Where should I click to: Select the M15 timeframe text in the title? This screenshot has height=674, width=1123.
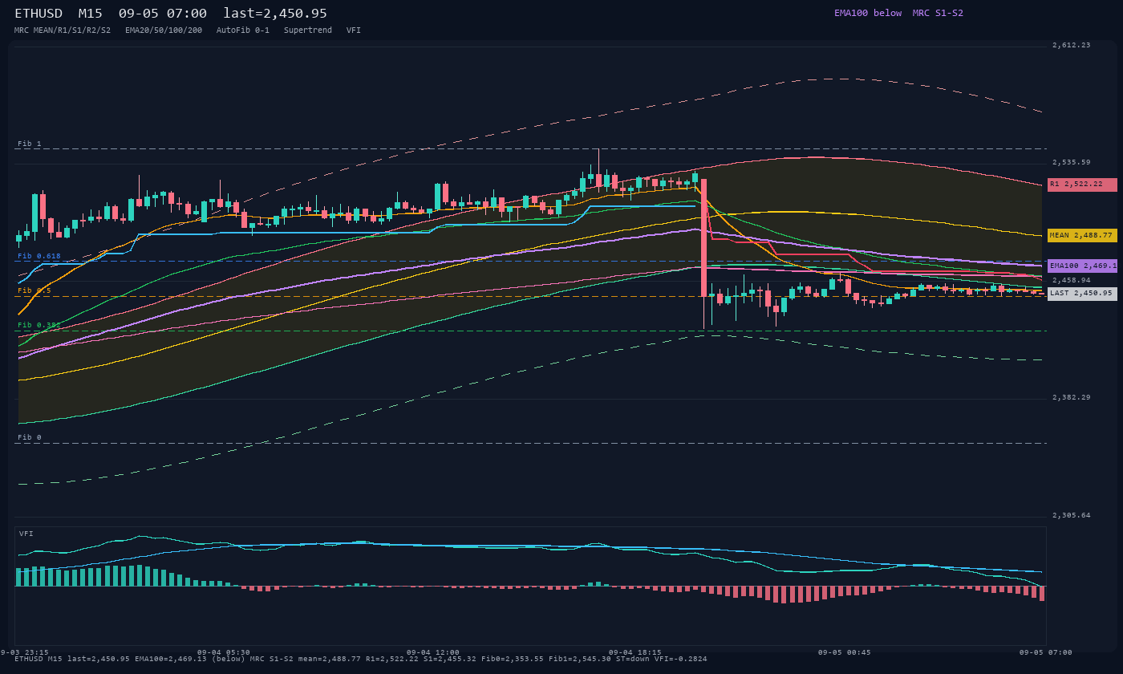tap(90, 14)
